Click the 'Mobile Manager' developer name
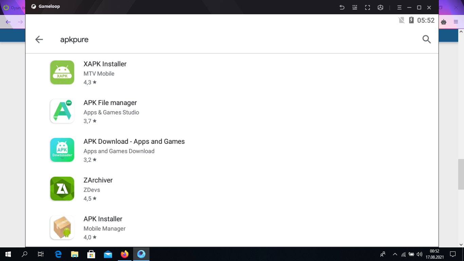 [105, 228]
